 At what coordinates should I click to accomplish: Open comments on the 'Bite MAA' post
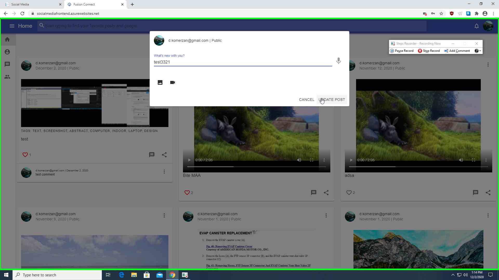click(314, 193)
